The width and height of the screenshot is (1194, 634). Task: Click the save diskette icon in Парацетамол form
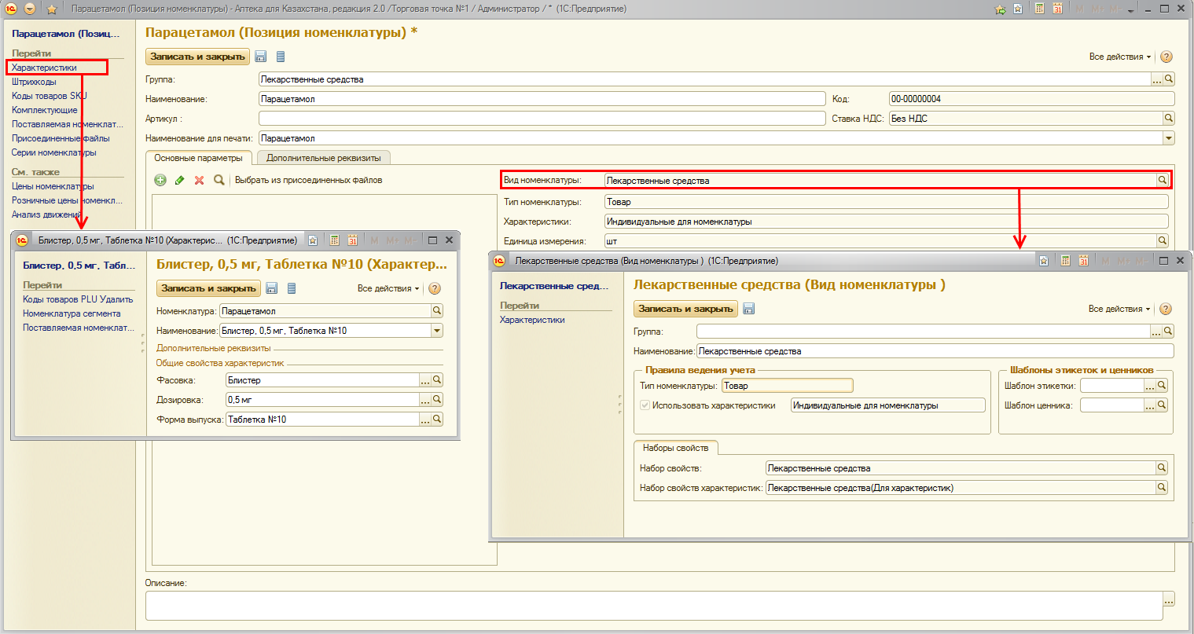pos(261,57)
